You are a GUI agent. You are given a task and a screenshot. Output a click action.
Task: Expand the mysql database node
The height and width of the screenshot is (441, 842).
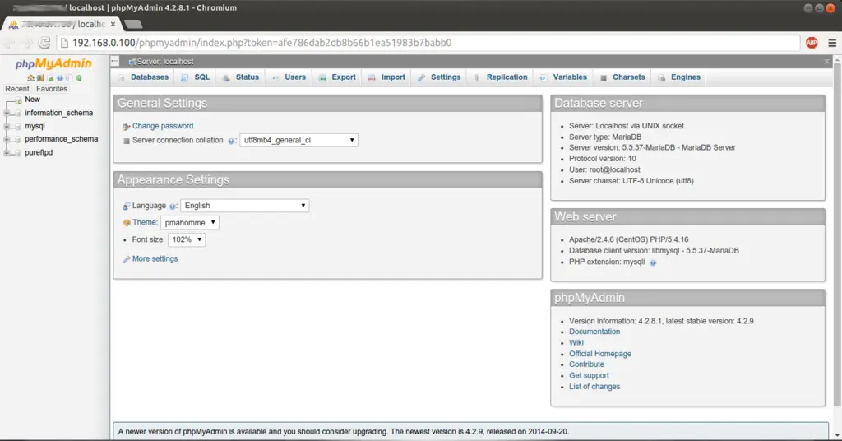(x=7, y=126)
